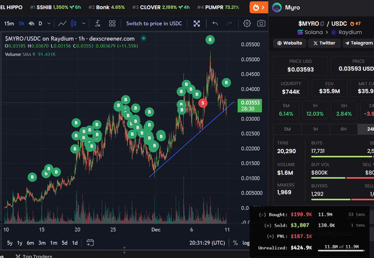Click the 6H 2.84% change box
374x258 pixels.
pyautogui.click(x=344, y=110)
